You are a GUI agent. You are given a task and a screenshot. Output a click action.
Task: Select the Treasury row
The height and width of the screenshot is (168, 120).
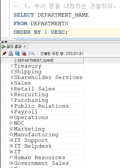(49, 66)
